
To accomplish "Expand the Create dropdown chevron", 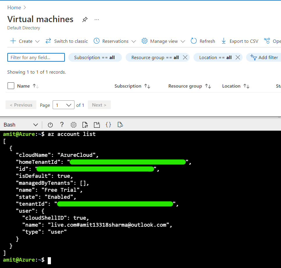I will [37, 41].
